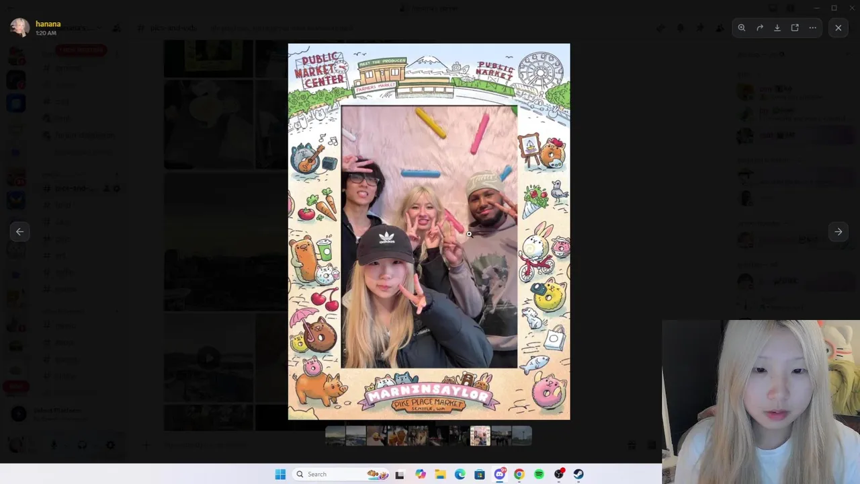Open Steam from the taskbar

[578, 474]
